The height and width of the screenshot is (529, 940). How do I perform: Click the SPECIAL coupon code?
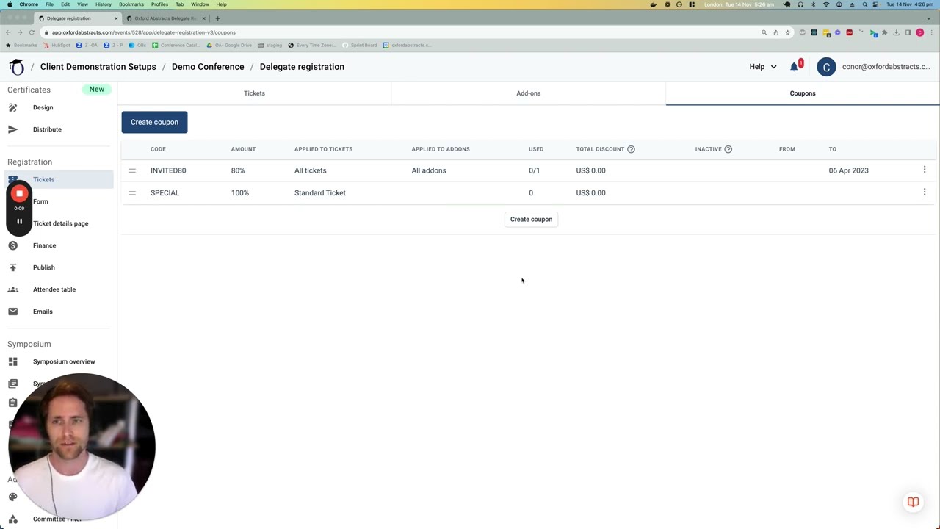coord(164,192)
